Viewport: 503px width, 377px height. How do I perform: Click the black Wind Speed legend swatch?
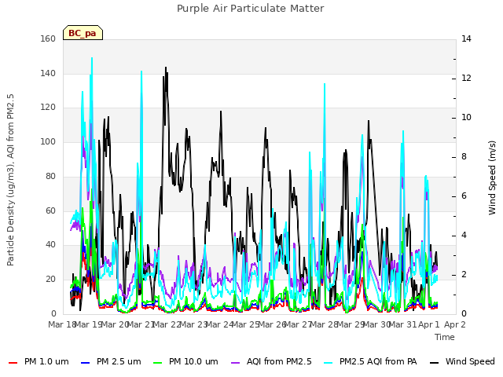434,363
